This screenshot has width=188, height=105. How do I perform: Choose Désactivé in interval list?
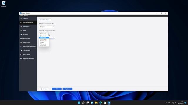click(44, 36)
